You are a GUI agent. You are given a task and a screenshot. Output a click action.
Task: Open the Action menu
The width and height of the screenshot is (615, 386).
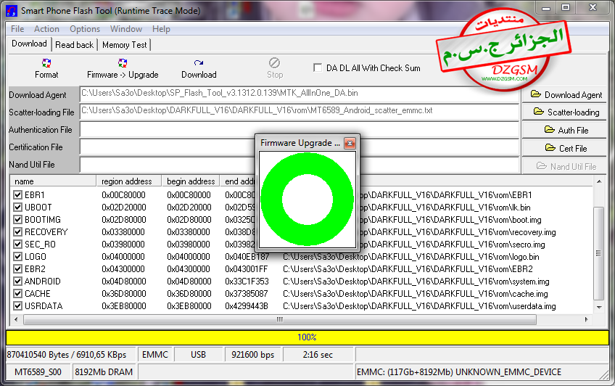coord(46,29)
